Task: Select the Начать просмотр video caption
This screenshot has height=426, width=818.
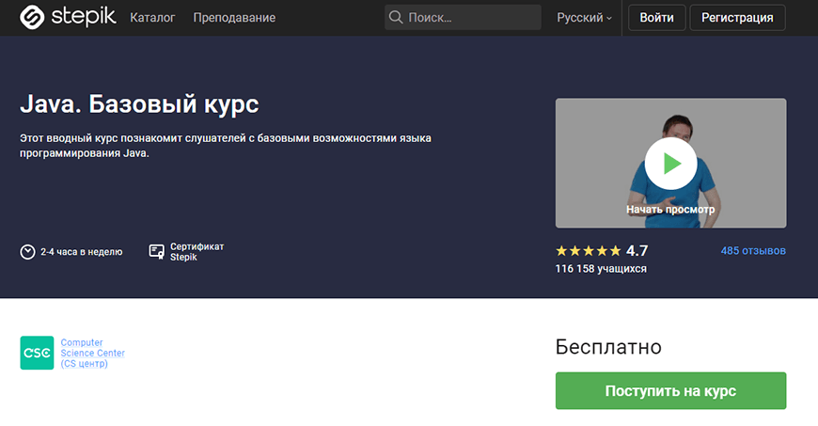Action: (x=670, y=210)
